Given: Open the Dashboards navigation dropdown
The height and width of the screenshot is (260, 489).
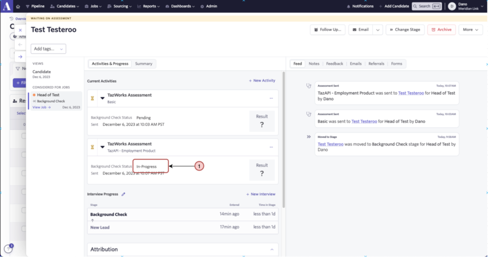Looking at the screenshot, I should [180, 6].
